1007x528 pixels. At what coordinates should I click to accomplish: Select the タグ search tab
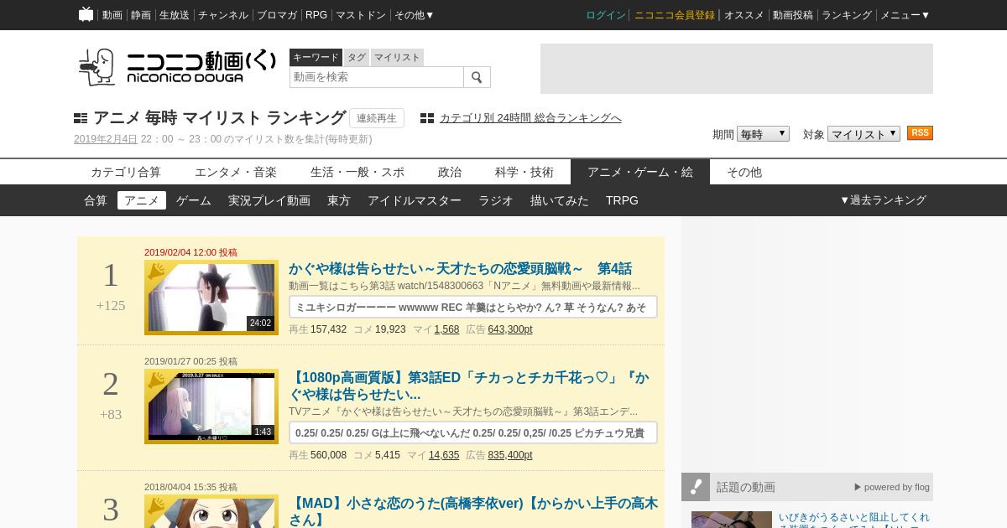[x=357, y=57]
